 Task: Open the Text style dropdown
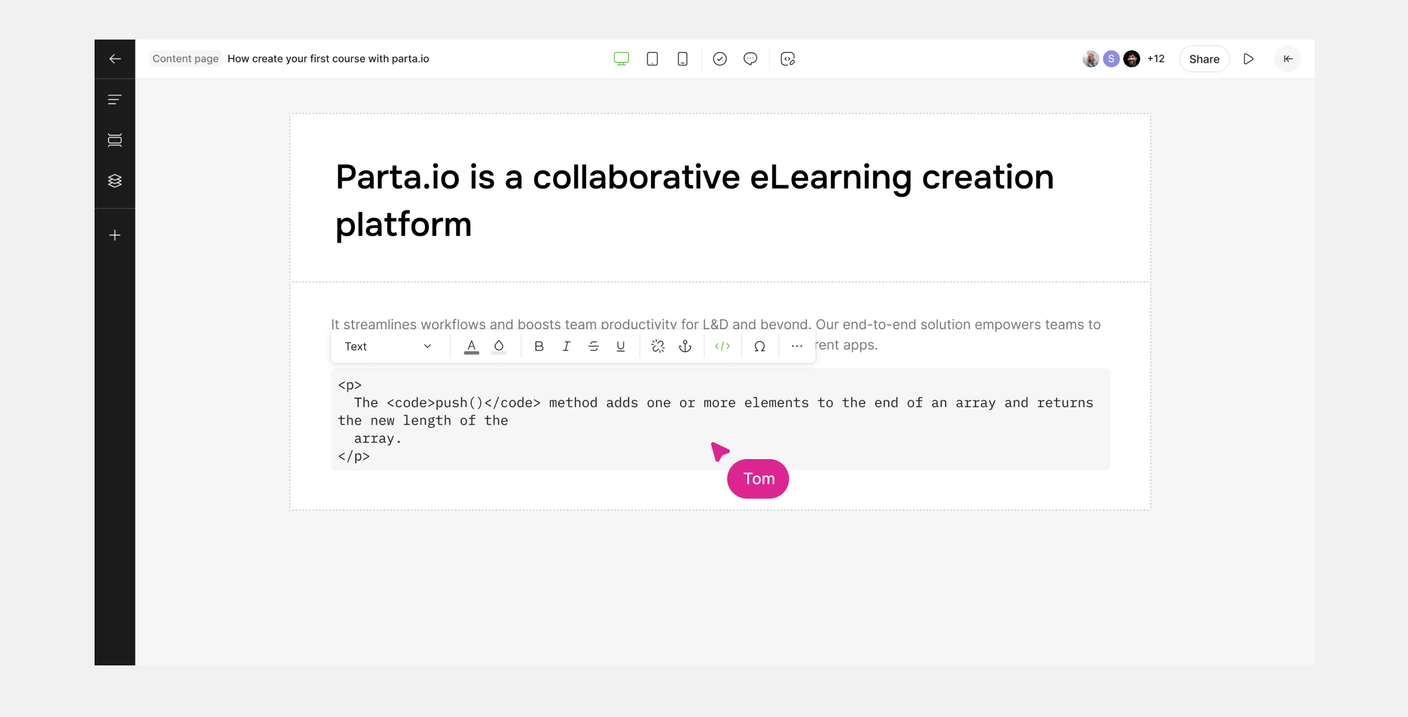pyautogui.click(x=388, y=346)
